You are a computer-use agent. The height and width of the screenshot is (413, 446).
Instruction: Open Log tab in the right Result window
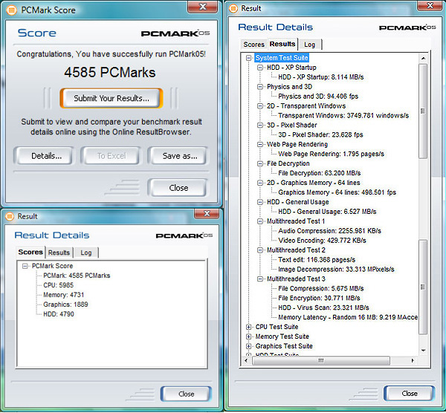click(309, 45)
